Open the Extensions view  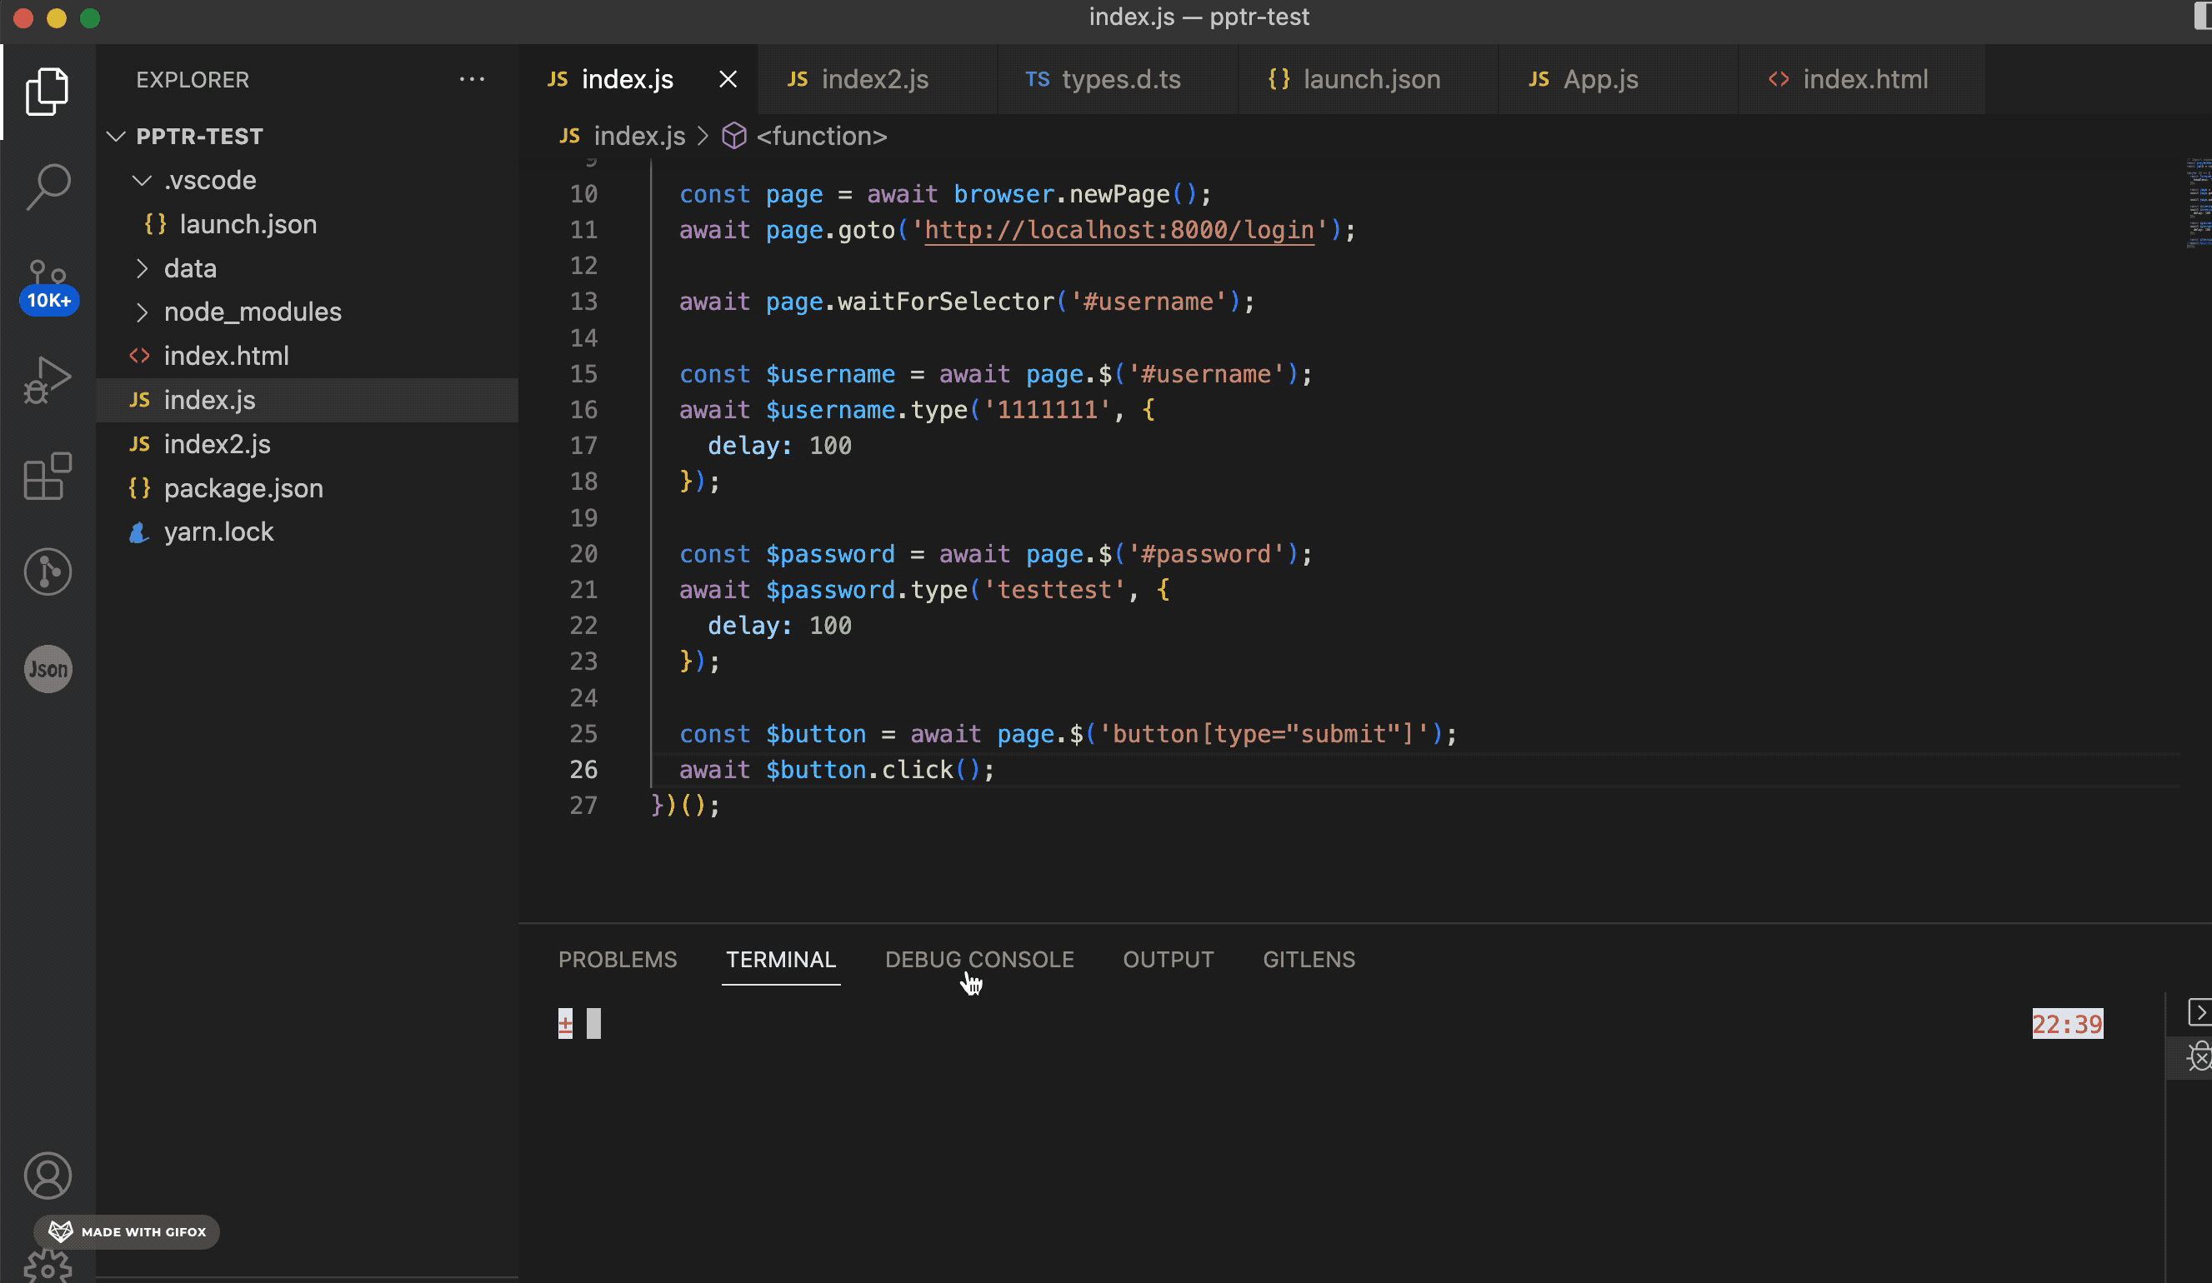tap(48, 477)
